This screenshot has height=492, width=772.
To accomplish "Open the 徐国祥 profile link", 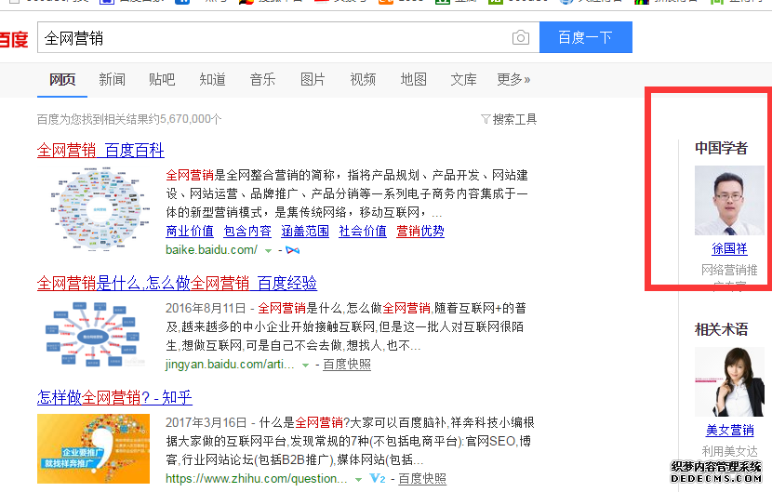I will tap(729, 248).
